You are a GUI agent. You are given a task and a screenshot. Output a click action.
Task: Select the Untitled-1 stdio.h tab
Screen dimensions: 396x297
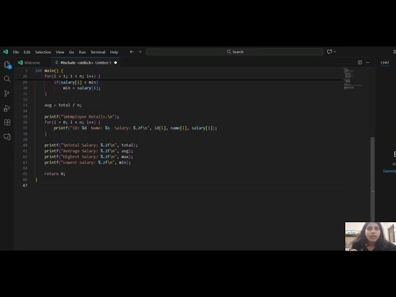(x=85, y=62)
